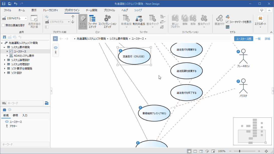This screenshot has height=154, width=274.
Task: Switch to the ヘルプ ribbon tab
Action: coord(125,10)
